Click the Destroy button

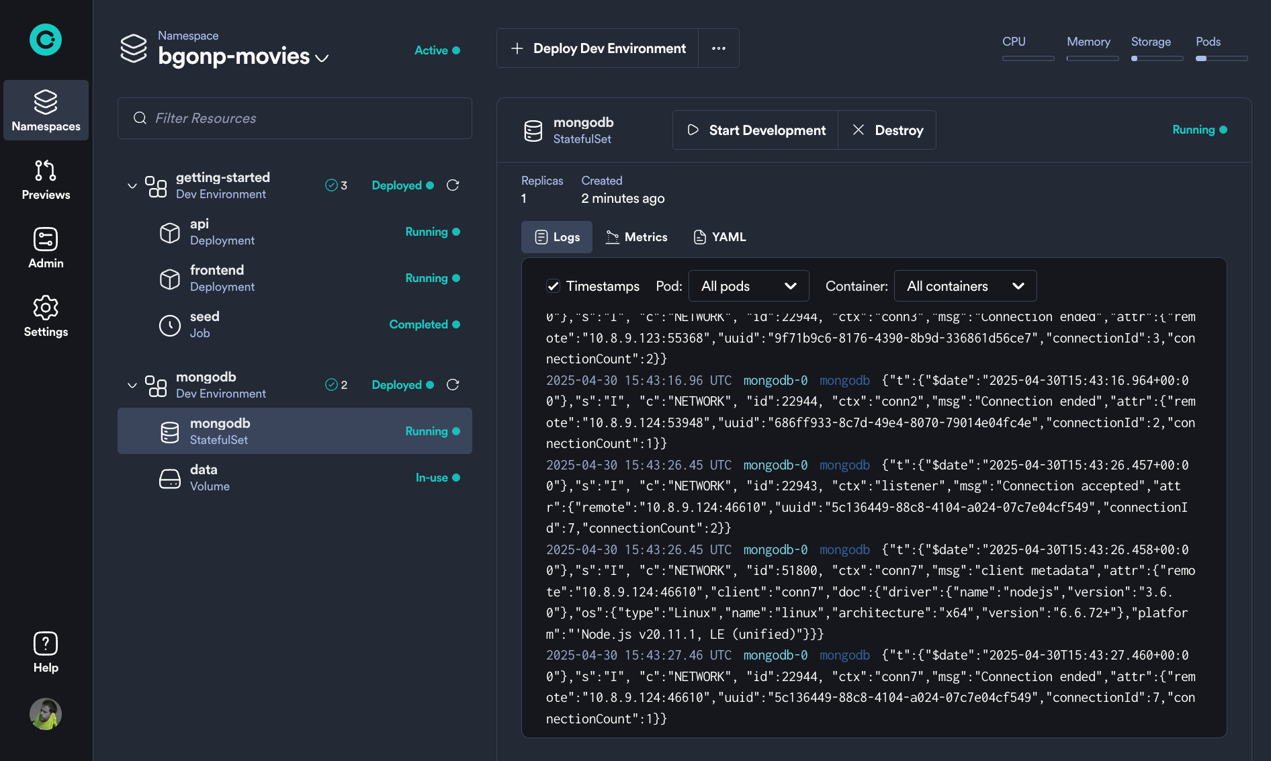point(887,130)
